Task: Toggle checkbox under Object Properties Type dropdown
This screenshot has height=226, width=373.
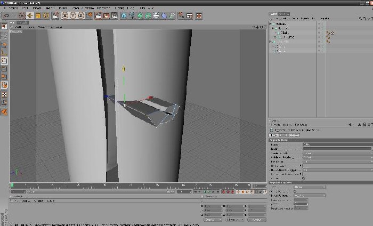Action: pos(295,191)
